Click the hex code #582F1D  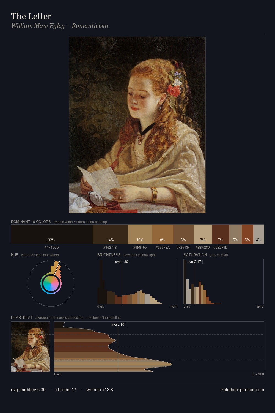(x=221, y=248)
